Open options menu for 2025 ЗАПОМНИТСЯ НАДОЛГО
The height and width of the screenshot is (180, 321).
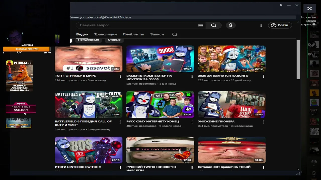click(x=263, y=76)
